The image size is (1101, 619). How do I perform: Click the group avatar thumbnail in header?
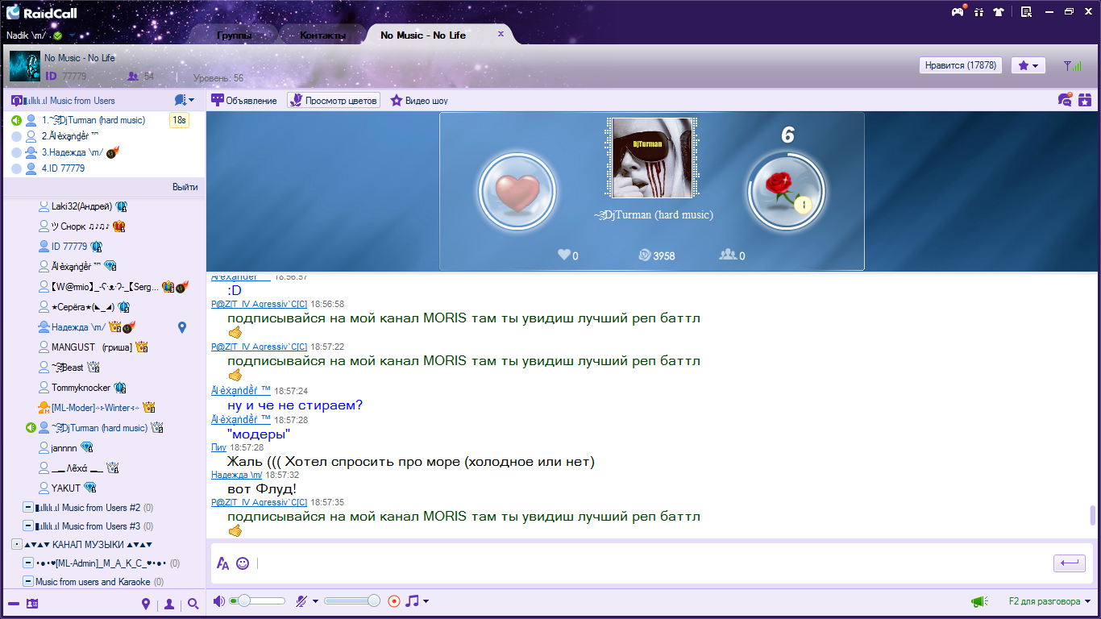click(24, 66)
